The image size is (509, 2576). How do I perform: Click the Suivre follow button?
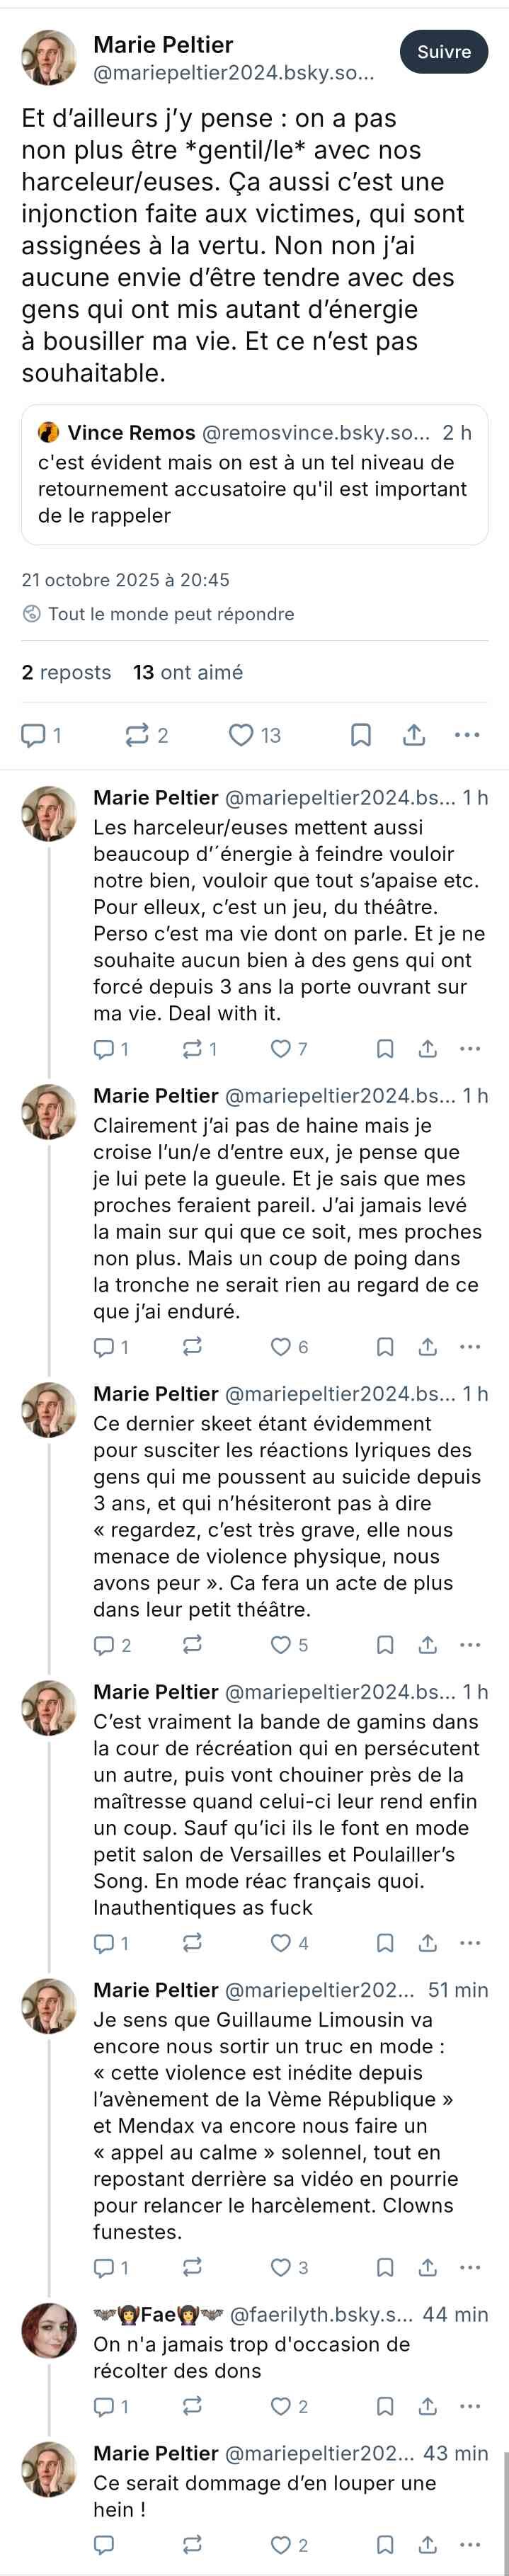coord(443,52)
